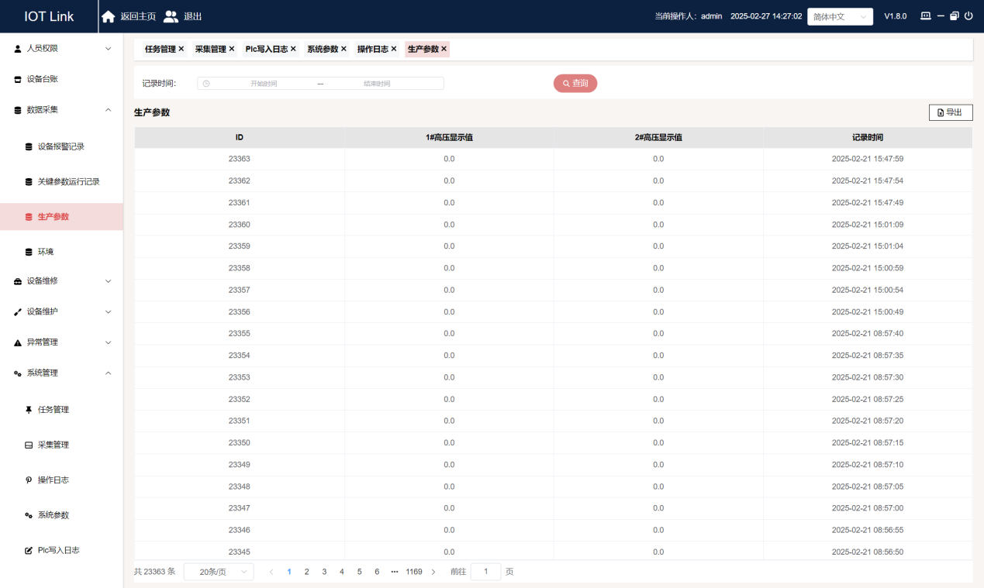Click the 关键参数运行记录 icon
984x588 pixels.
[29, 181]
